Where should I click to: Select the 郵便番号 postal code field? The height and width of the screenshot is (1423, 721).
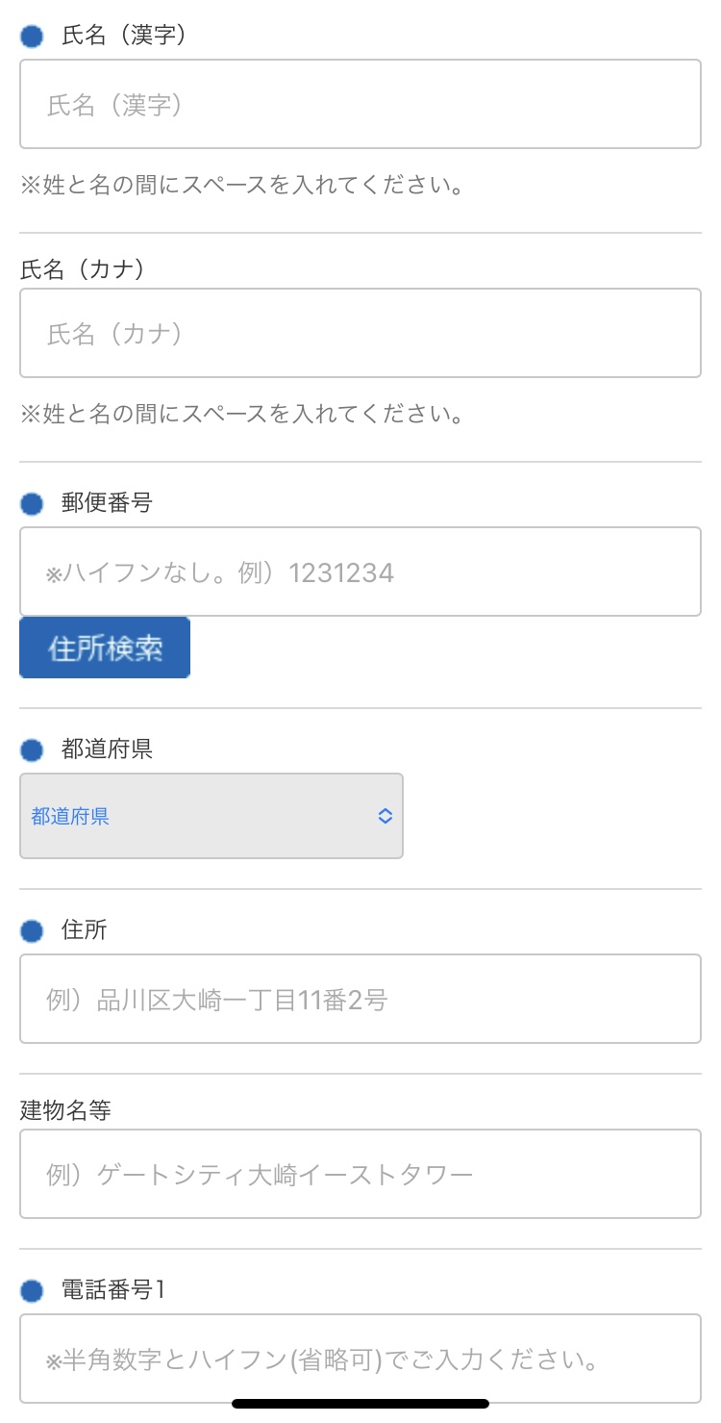[x=360, y=572]
